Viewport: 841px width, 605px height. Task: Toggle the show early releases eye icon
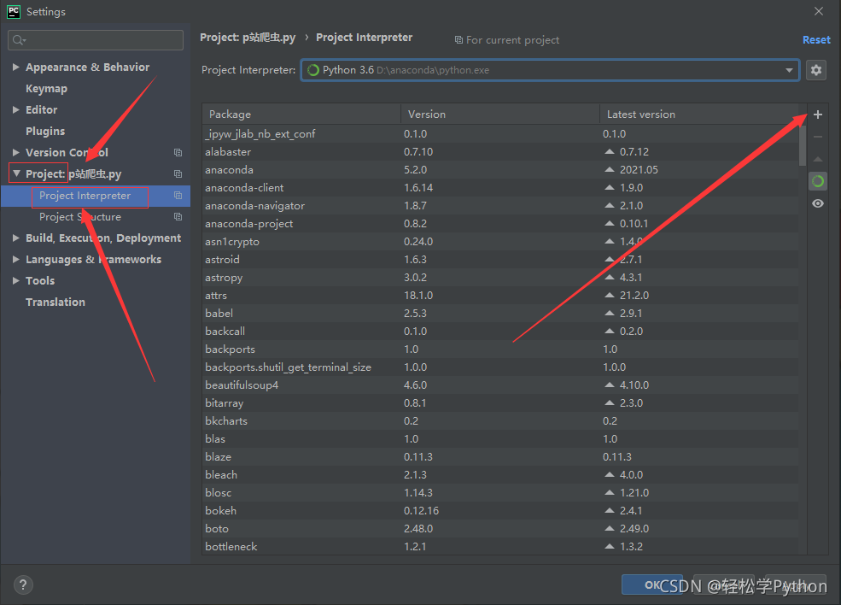click(x=817, y=203)
